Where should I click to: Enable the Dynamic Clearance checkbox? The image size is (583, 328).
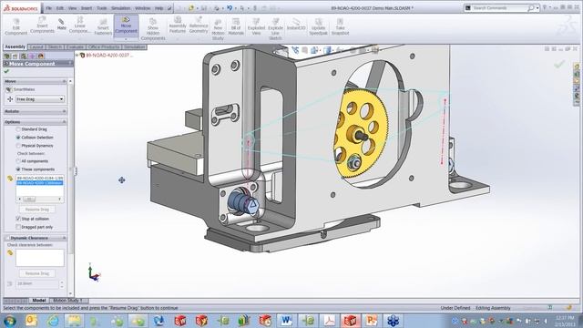point(7,238)
